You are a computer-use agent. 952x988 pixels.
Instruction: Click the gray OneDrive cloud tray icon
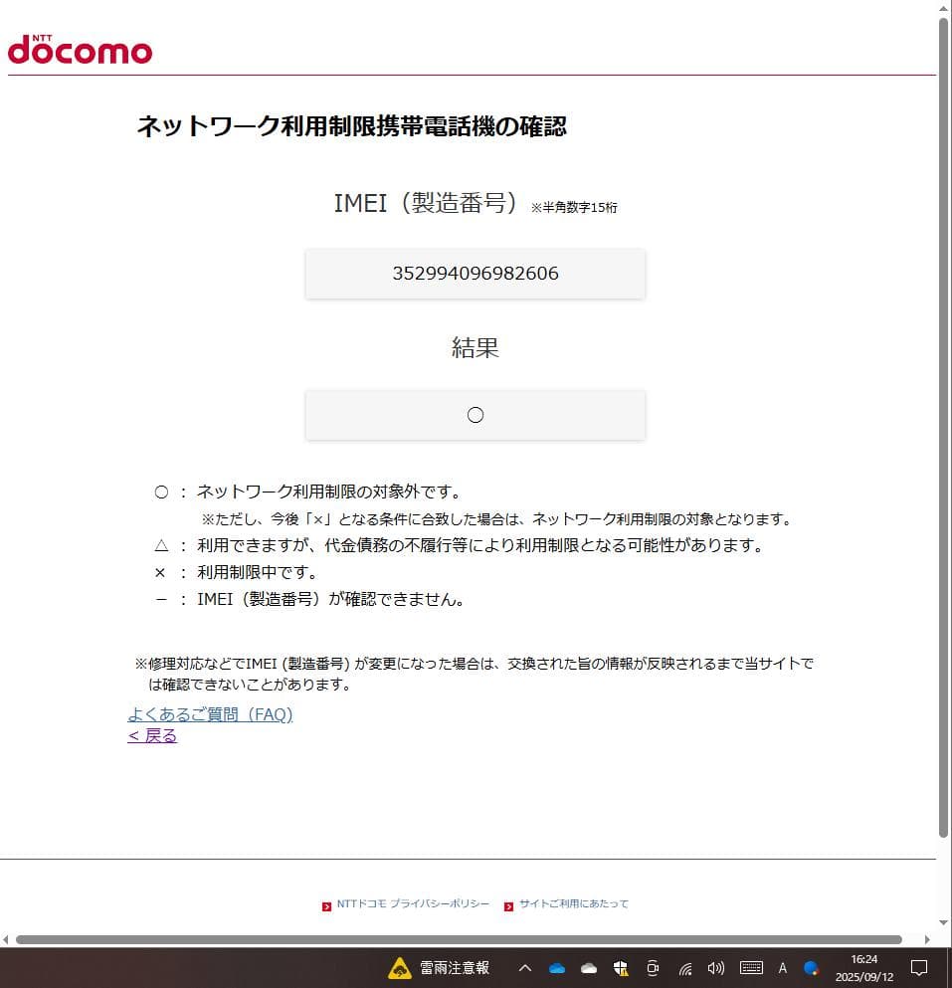(589, 968)
